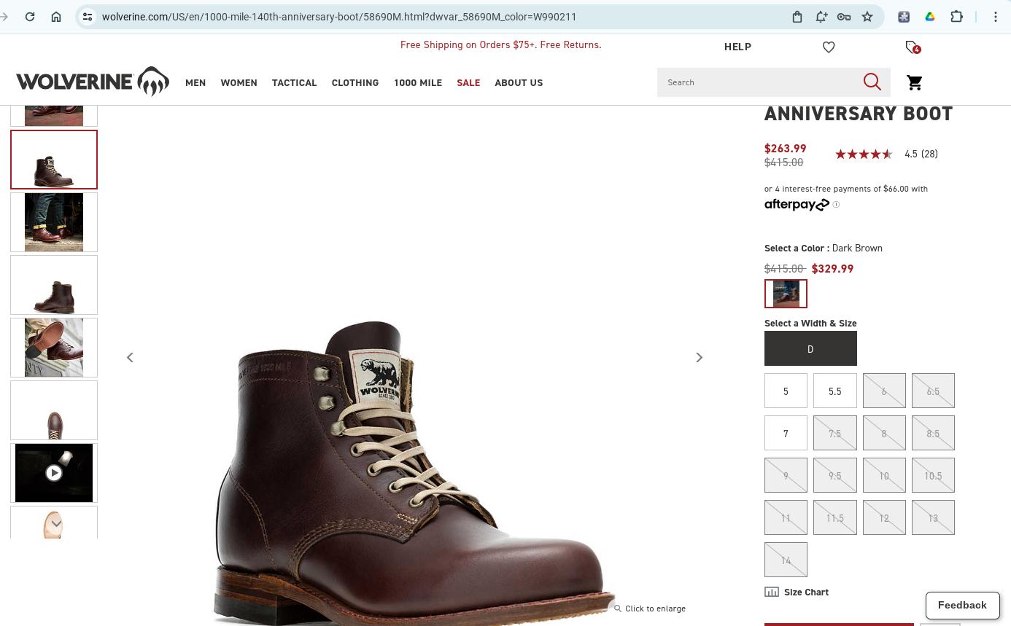Open the WOMEN menu
The height and width of the screenshot is (626, 1011).
click(239, 83)
